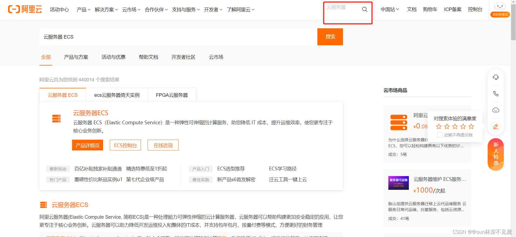Open ECS选型推荐 link
Screen dimensions: 516x237
pos(231,169)
